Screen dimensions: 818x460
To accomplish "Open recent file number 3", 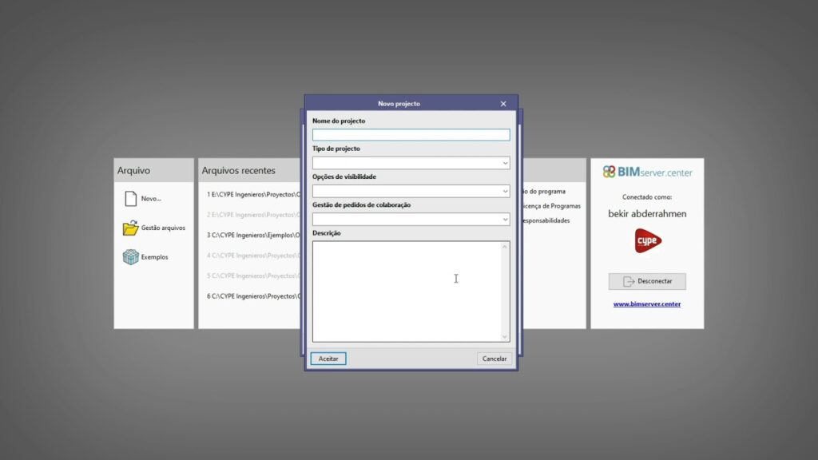I will 252,235.
